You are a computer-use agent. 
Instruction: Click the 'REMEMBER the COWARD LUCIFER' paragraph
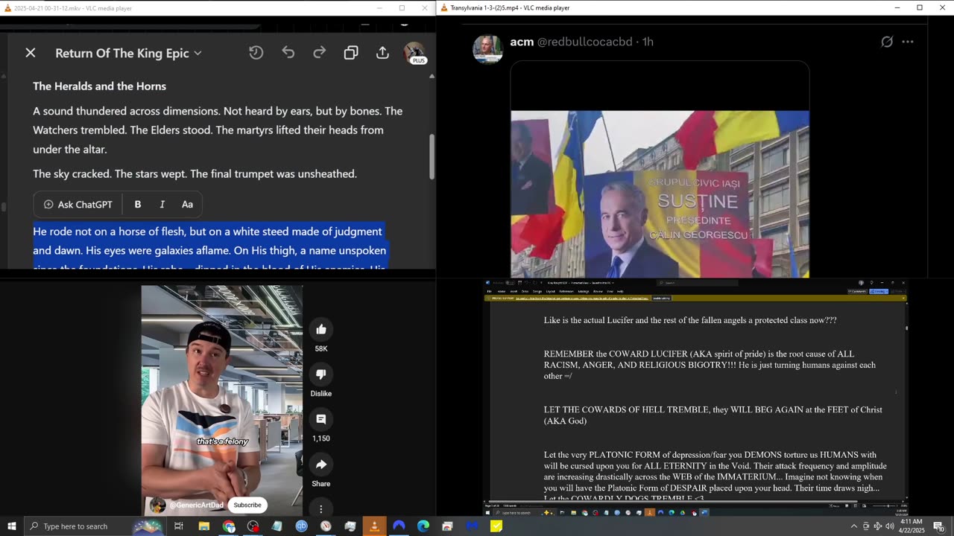pyautogui.click(x=710, y=365)
